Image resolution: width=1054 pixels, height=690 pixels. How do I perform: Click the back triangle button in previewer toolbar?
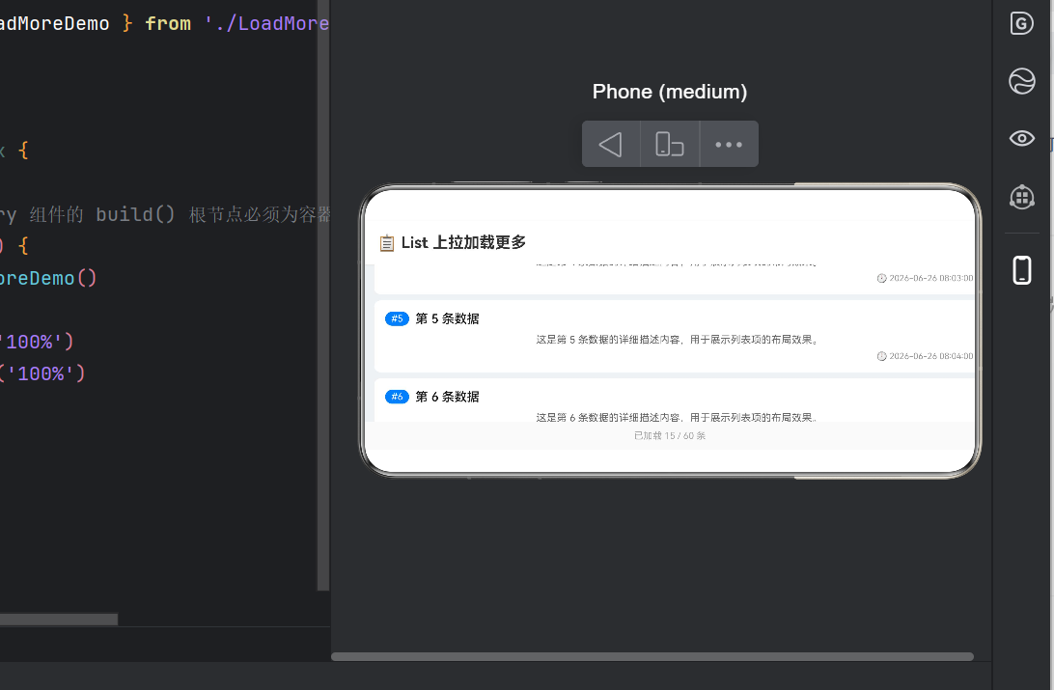(610, 145)
